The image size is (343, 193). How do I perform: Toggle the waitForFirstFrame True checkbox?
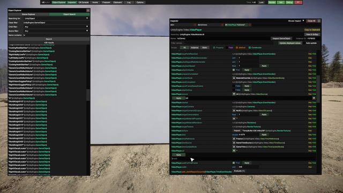point(234,163)
